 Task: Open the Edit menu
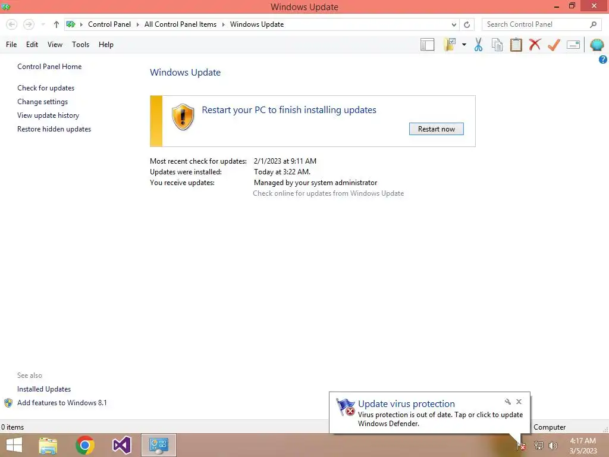click(x=32, y=45)
